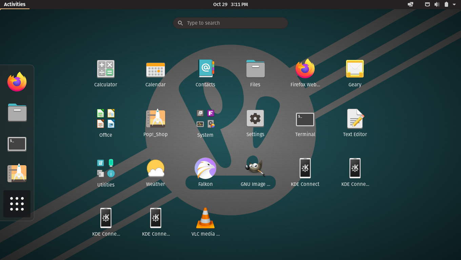461x260 pixels.
Task: Open Files from the app grid
Action: click(255, 69)
